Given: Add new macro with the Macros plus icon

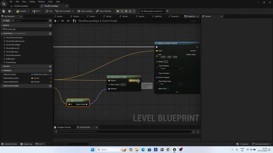Looking at the screenshot, I should click(x=50, y=66).
